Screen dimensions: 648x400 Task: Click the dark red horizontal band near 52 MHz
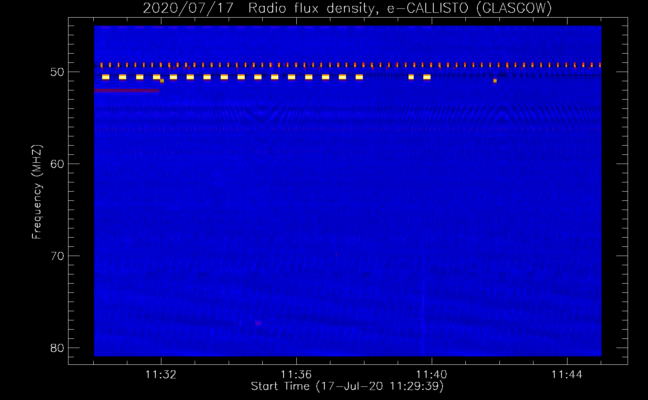point(127,91)
